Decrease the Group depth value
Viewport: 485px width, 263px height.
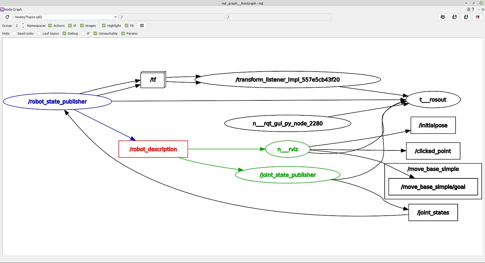click(23, 27)
